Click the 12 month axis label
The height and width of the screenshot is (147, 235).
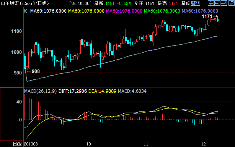click(x=203, y=144)
